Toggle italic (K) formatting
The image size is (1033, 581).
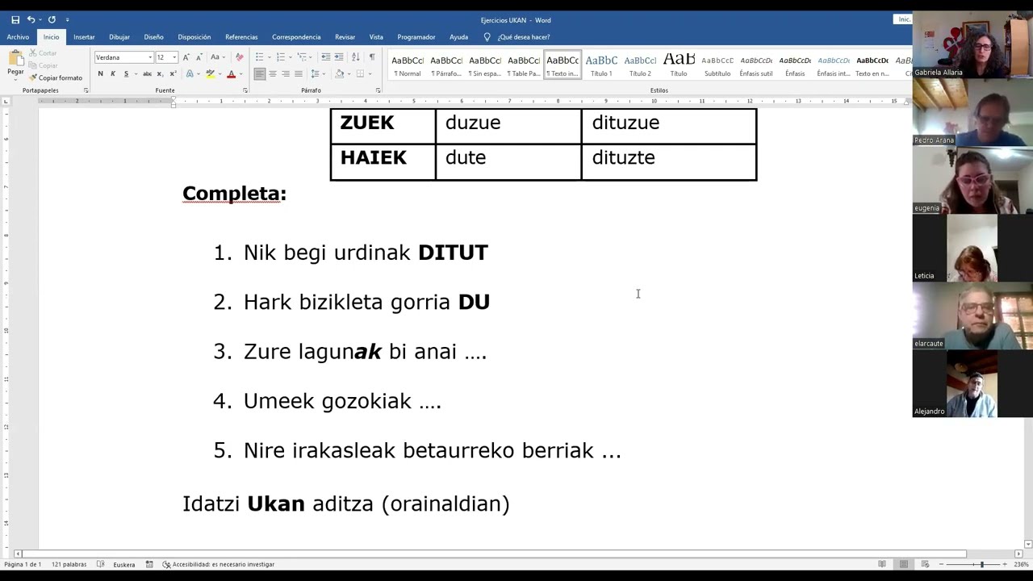pos(113,73)
